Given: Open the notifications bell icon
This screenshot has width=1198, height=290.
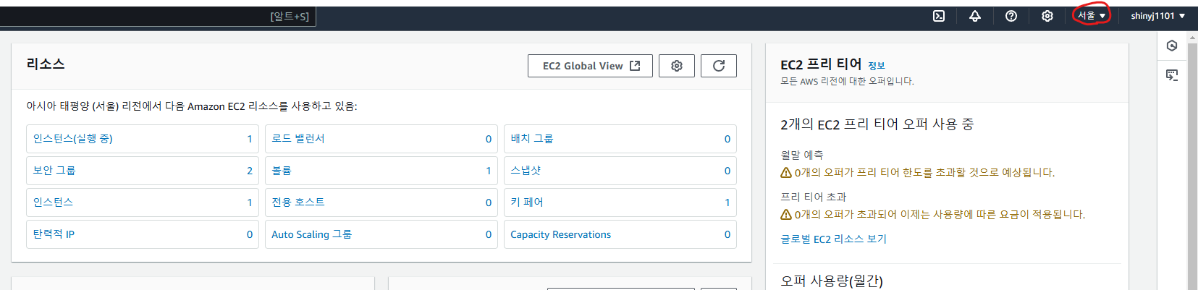Looking at the screenshot, I should click(975, 16).
